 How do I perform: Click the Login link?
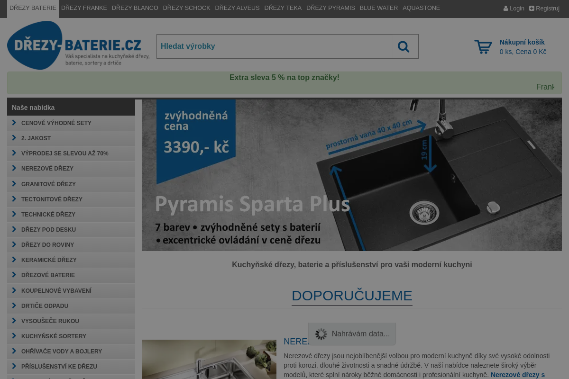click(514, 9)
